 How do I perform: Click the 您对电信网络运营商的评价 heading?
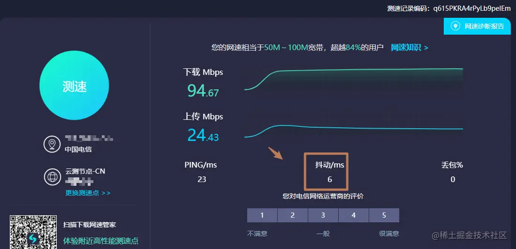[x=323, y=197]
